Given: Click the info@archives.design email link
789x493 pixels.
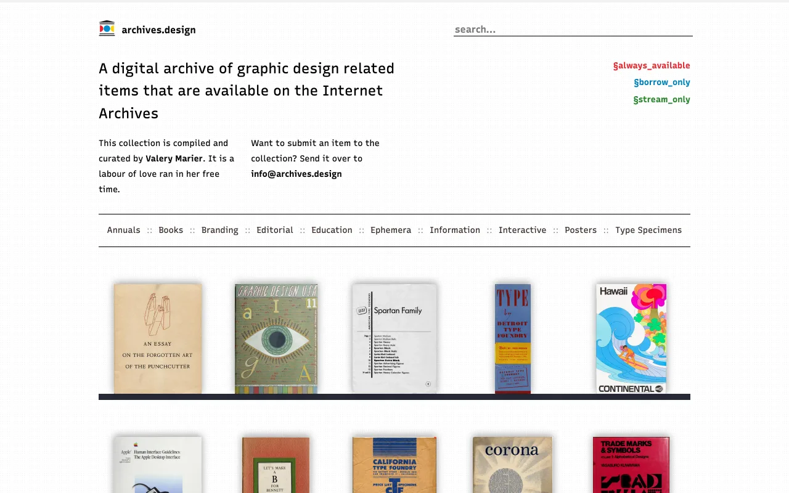Looking at the screenshot, I should click(296, 174).
